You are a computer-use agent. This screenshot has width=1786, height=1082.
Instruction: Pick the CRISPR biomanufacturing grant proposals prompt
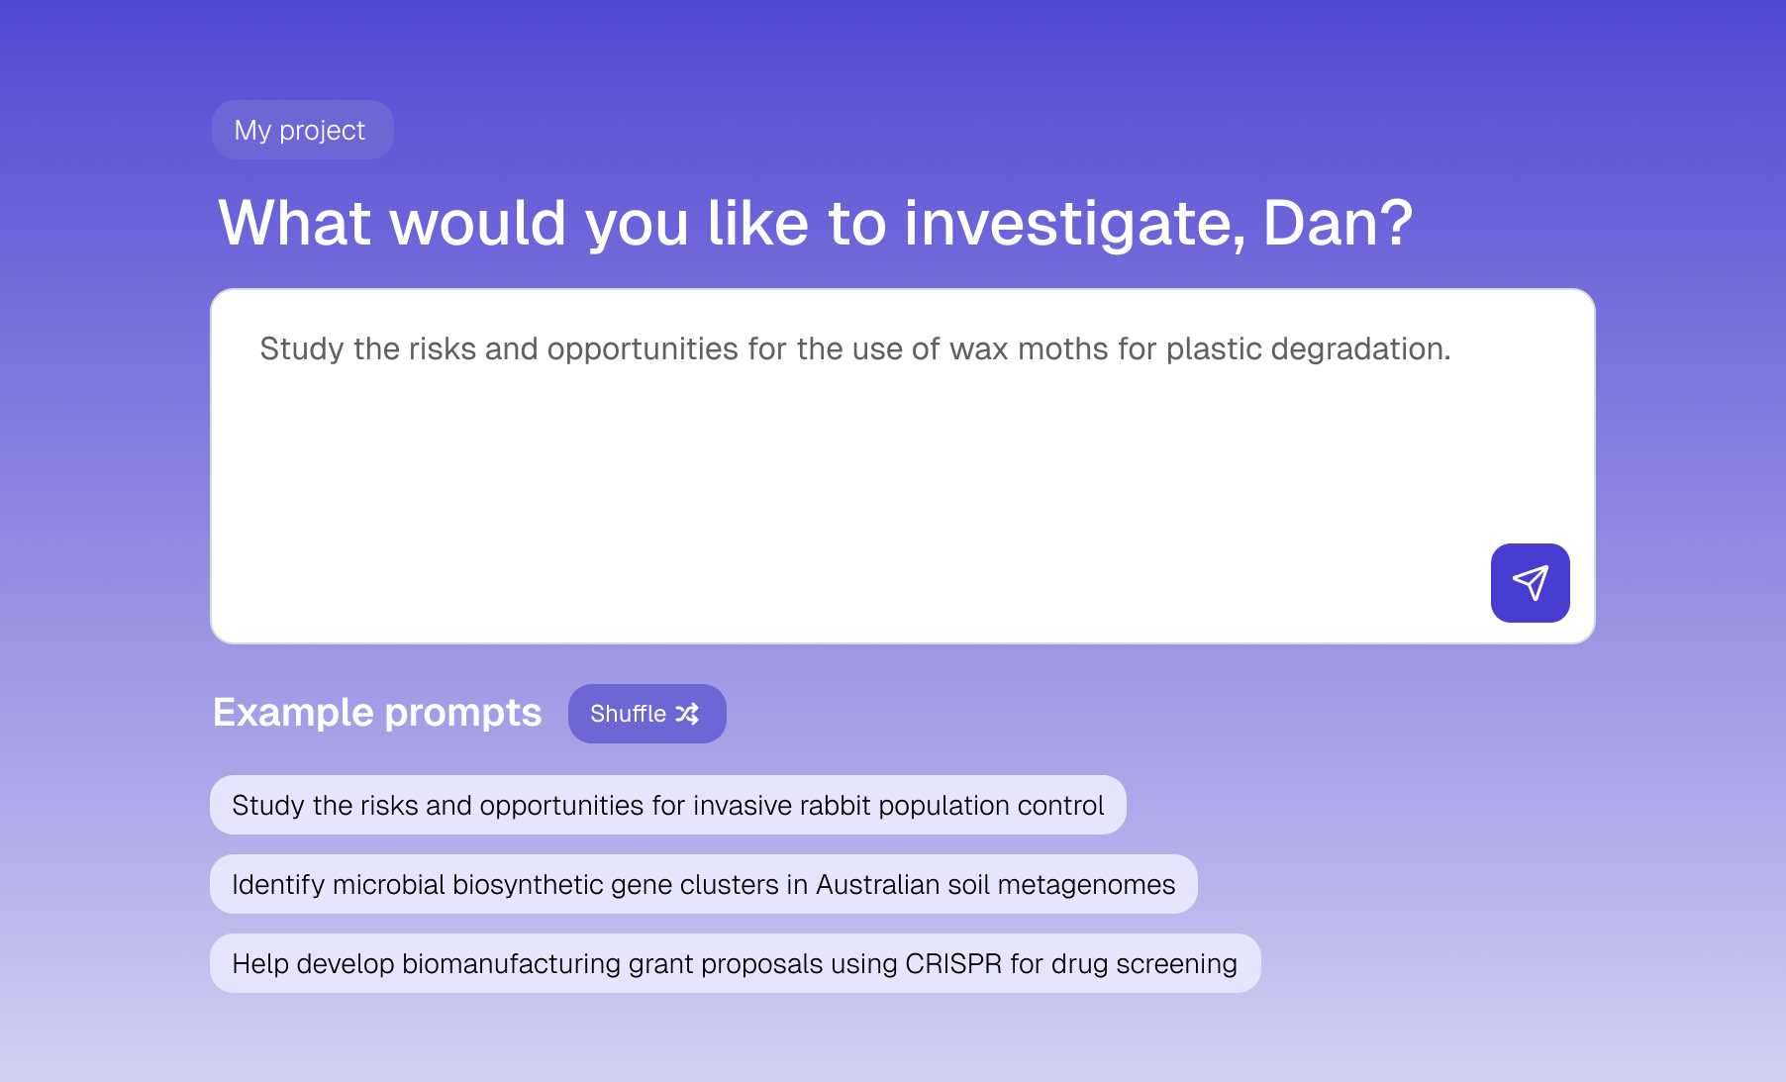pos(735,963)
